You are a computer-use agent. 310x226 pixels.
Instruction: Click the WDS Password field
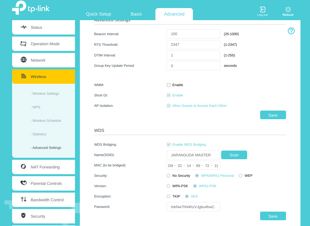(x=193, y=207)
